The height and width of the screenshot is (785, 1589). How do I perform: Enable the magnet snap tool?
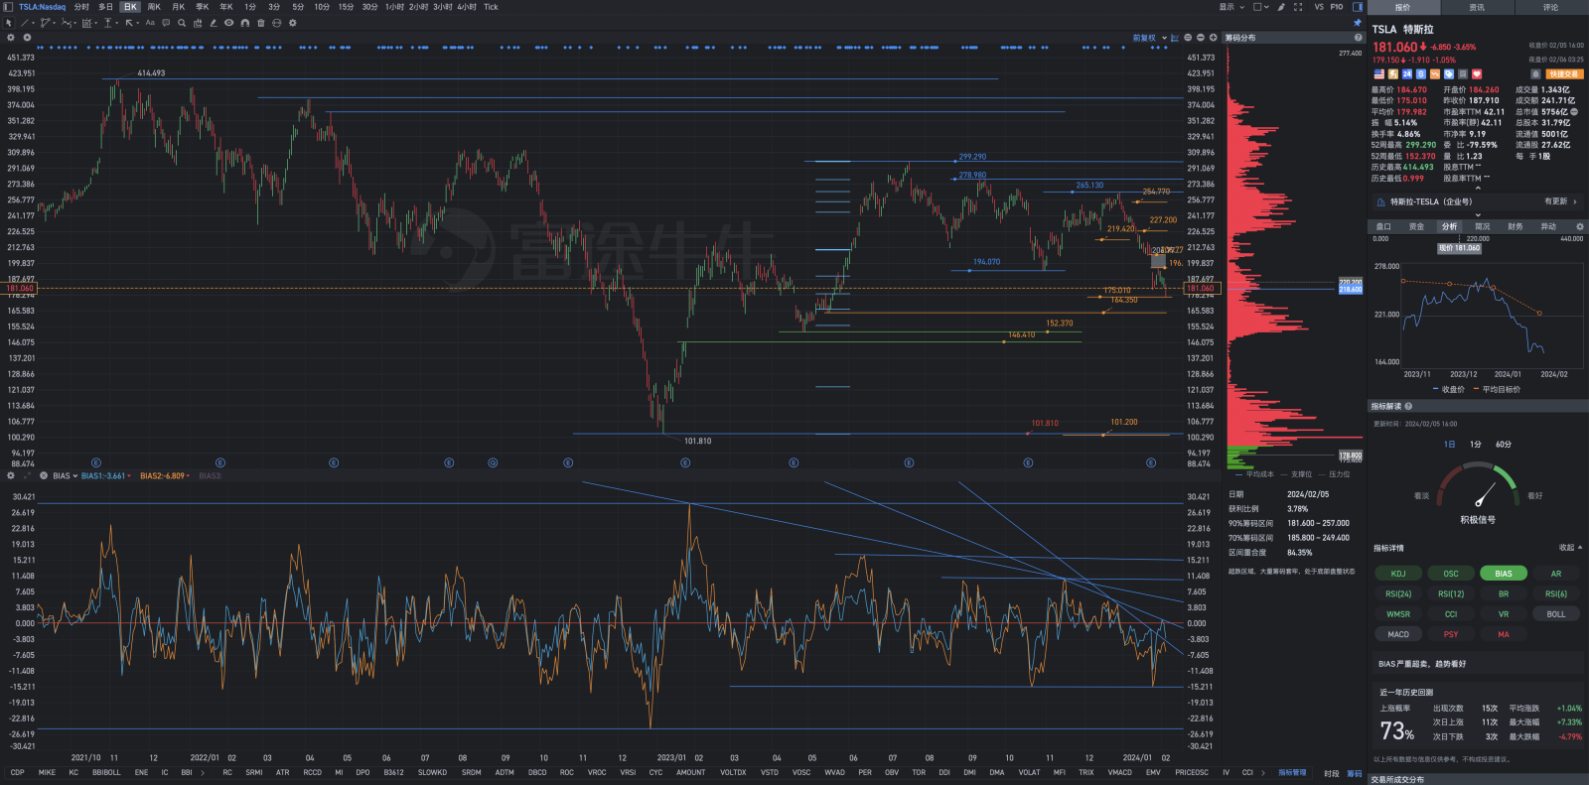pyautogui.click(x=245, y=23)
